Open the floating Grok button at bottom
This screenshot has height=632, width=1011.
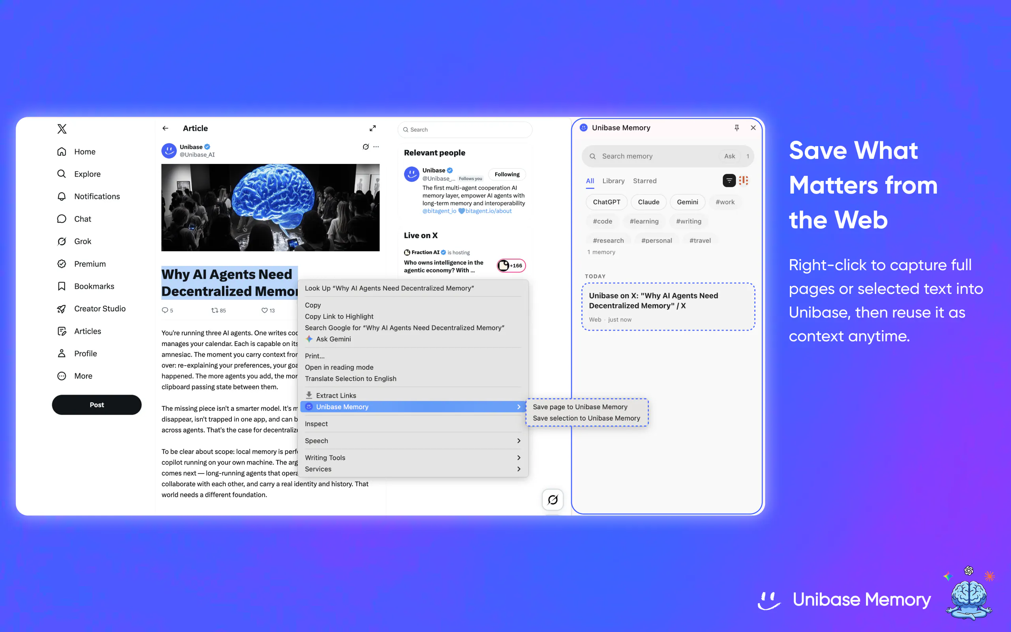pos(553,500)
